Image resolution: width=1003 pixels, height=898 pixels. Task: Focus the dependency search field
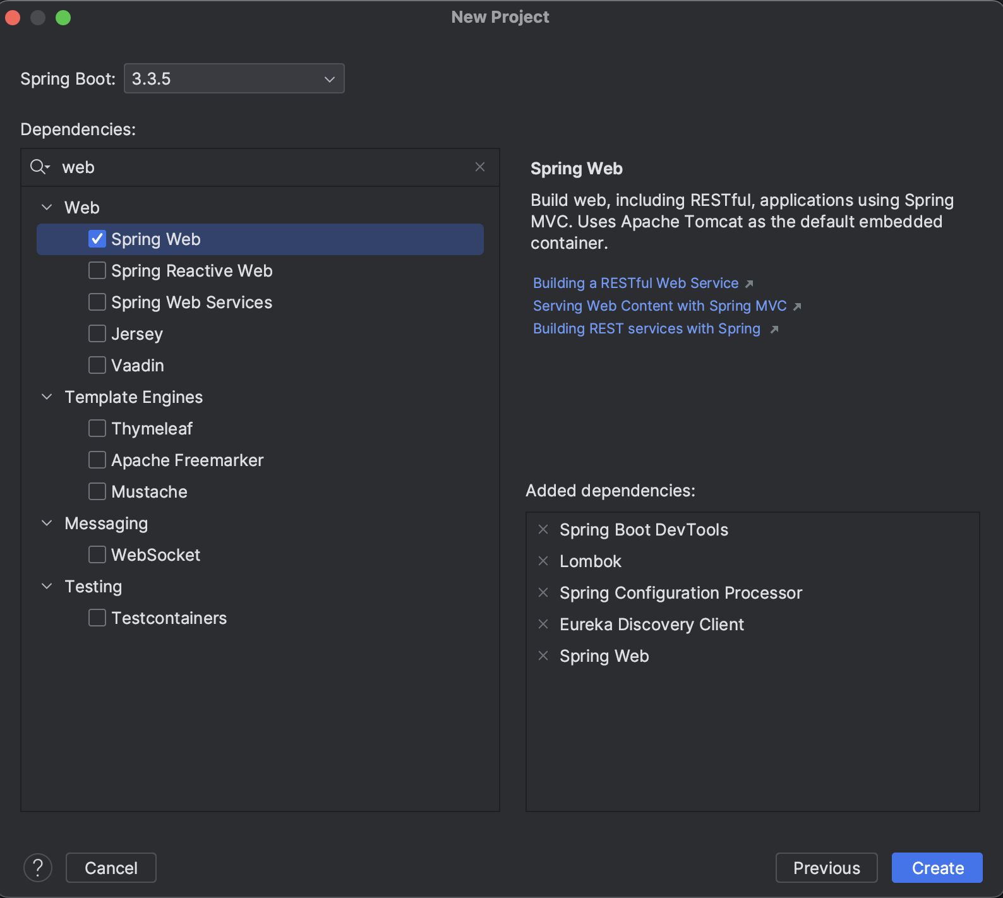265,167
